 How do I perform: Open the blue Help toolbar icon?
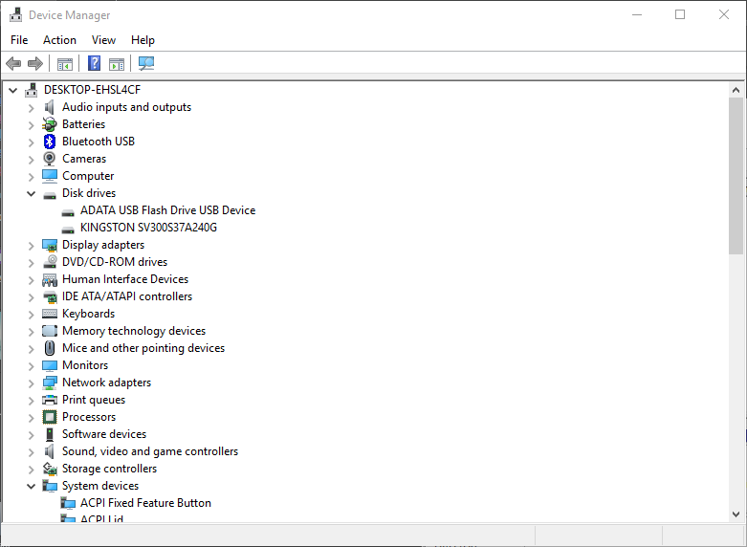[x=95, y=63]
